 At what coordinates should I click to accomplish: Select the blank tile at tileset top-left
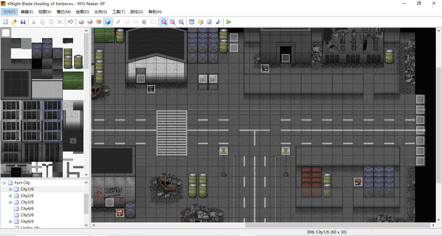click(6, 33)
